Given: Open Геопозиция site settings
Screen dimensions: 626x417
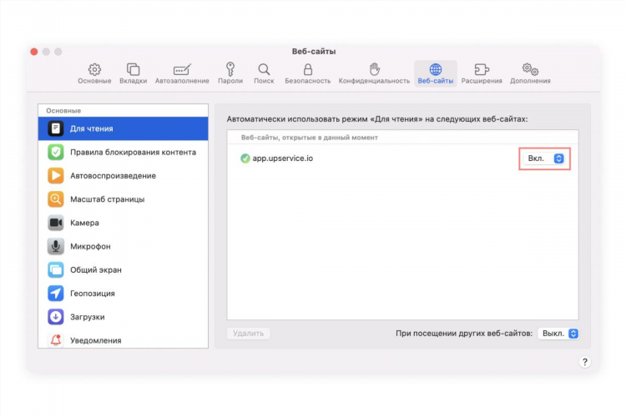Looking at the screenshot, I should (x=123, y=294).
